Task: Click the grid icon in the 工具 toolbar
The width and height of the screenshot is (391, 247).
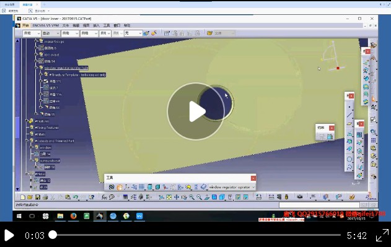Action: coord(142,187)
